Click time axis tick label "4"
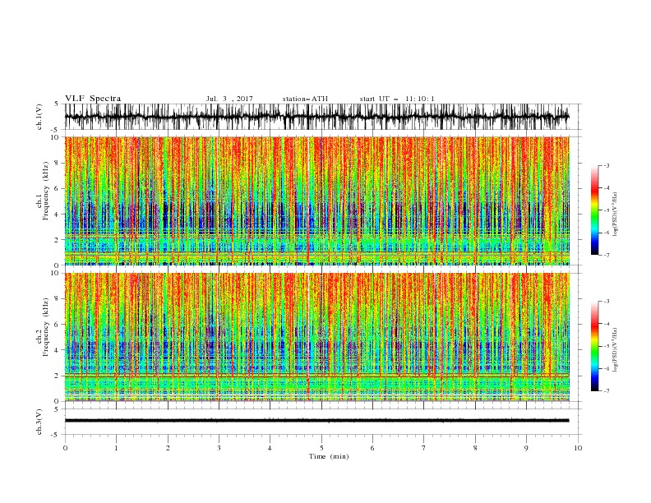 270,448
